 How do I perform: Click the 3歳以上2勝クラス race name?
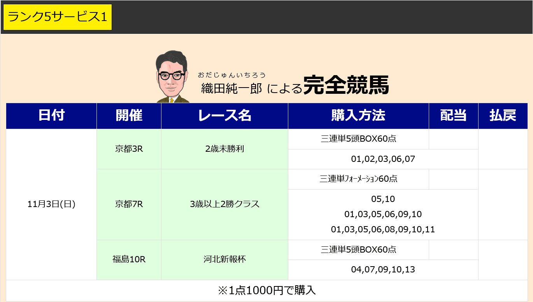tap(224, 204)
